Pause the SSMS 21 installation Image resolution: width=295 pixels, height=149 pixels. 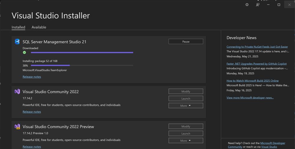[186, 42]
